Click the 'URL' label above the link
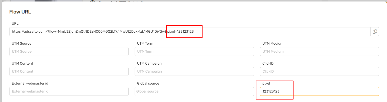The image size is (387, 102). point(15,23)
